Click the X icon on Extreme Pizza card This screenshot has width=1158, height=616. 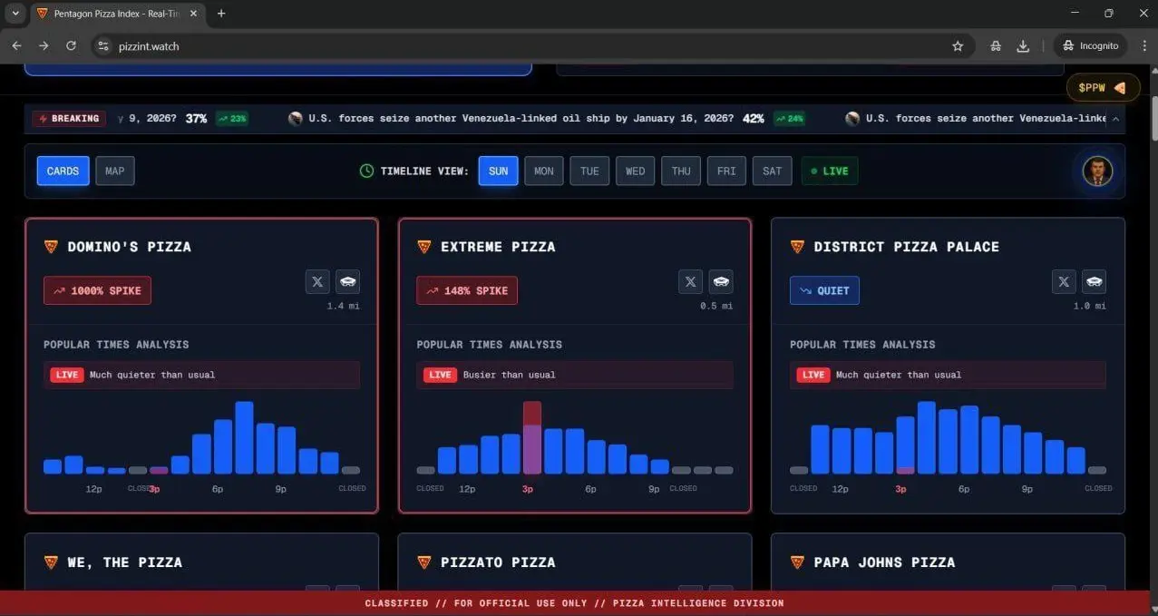[x=690, y=282]
